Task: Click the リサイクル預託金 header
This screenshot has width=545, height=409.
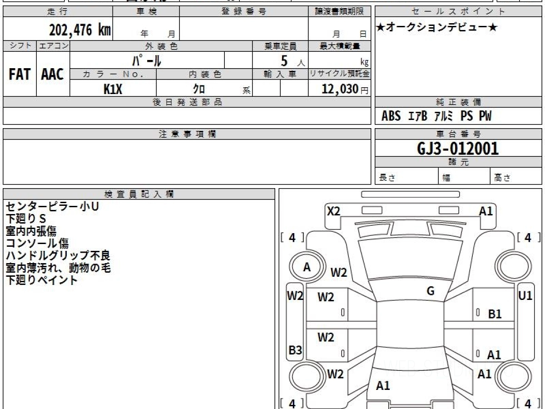Action: (340, 74)
